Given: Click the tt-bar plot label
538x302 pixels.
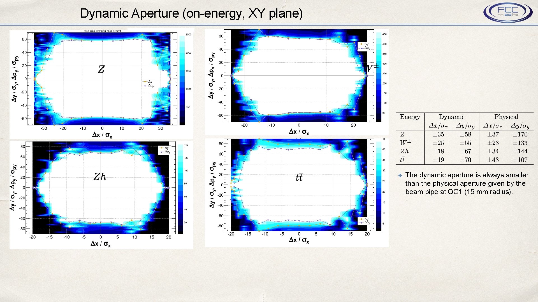Looking at the screenshot, I should [299, 177].
